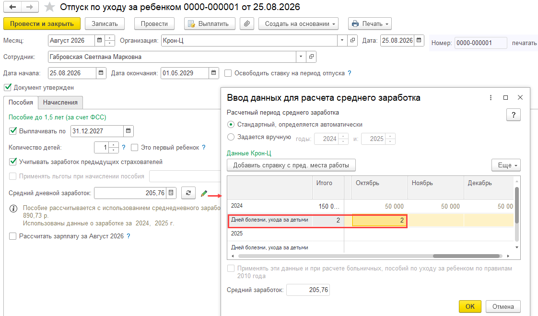Click the stepper of the 2025 year field
The height and width of the screenshot is (316, 538).
[x=390, y=139]
